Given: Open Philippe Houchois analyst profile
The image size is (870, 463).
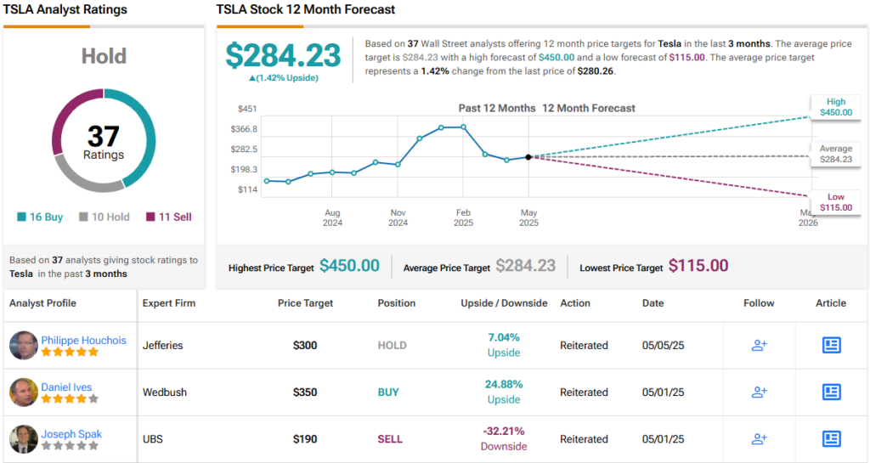Looking at the screenshot, I should tap(84, 340).
